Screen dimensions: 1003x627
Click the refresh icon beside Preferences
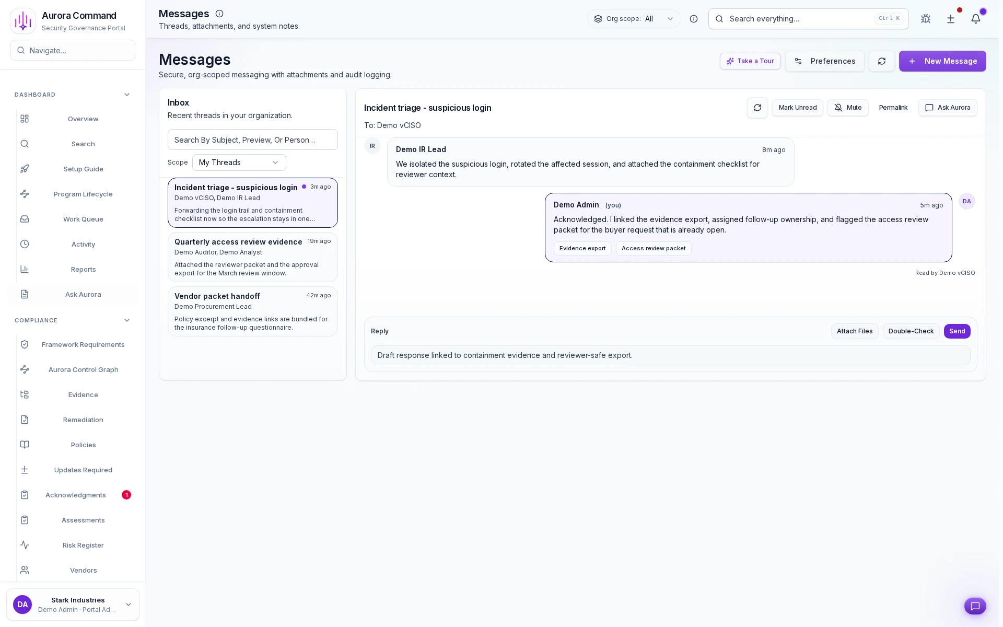pos(882,61)
